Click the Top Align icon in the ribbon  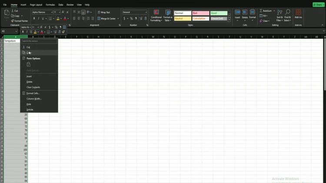[x=74, y=12]
